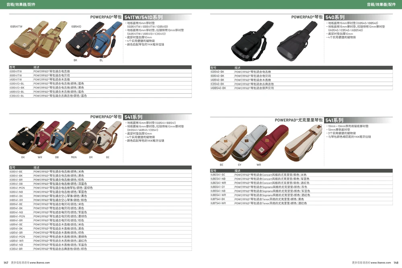Select the IBB541-NB table row
The image size is (402, 268).
tap(100, 213)
